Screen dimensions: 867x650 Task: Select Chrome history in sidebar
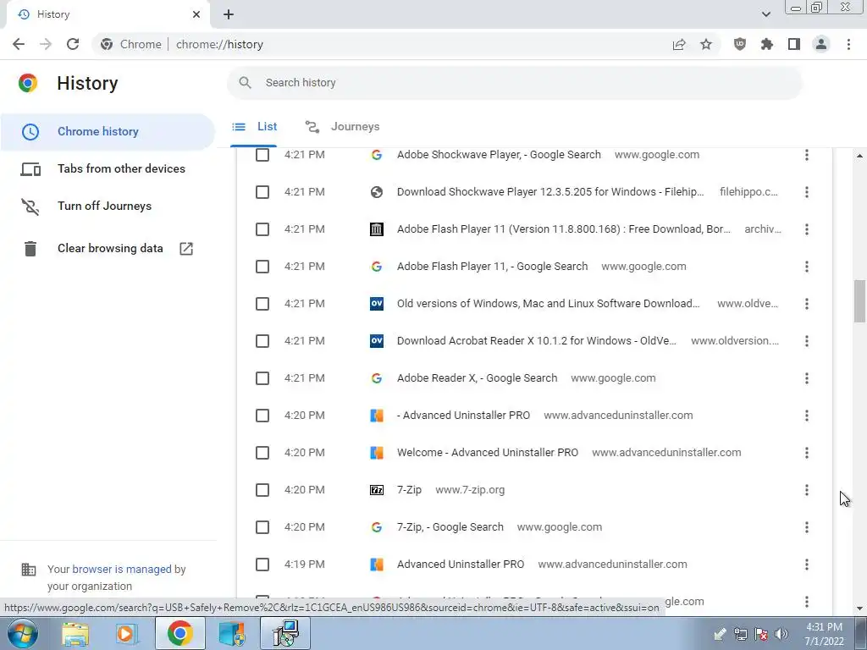click(x=108, y=131)
